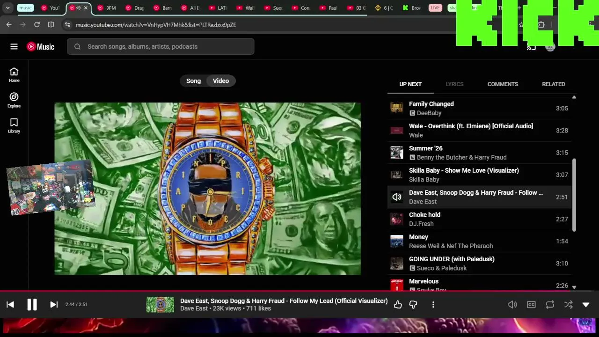The image size is (599, 337).
Task: Click the Wale artist name in queue
Action: click(x=416, y=135)
